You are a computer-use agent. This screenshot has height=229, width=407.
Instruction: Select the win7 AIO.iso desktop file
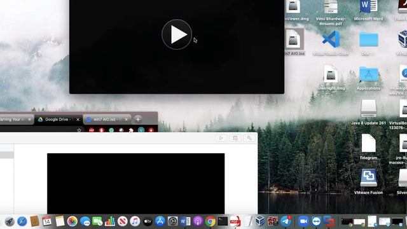pyautogui.click(x=294, y=42)
